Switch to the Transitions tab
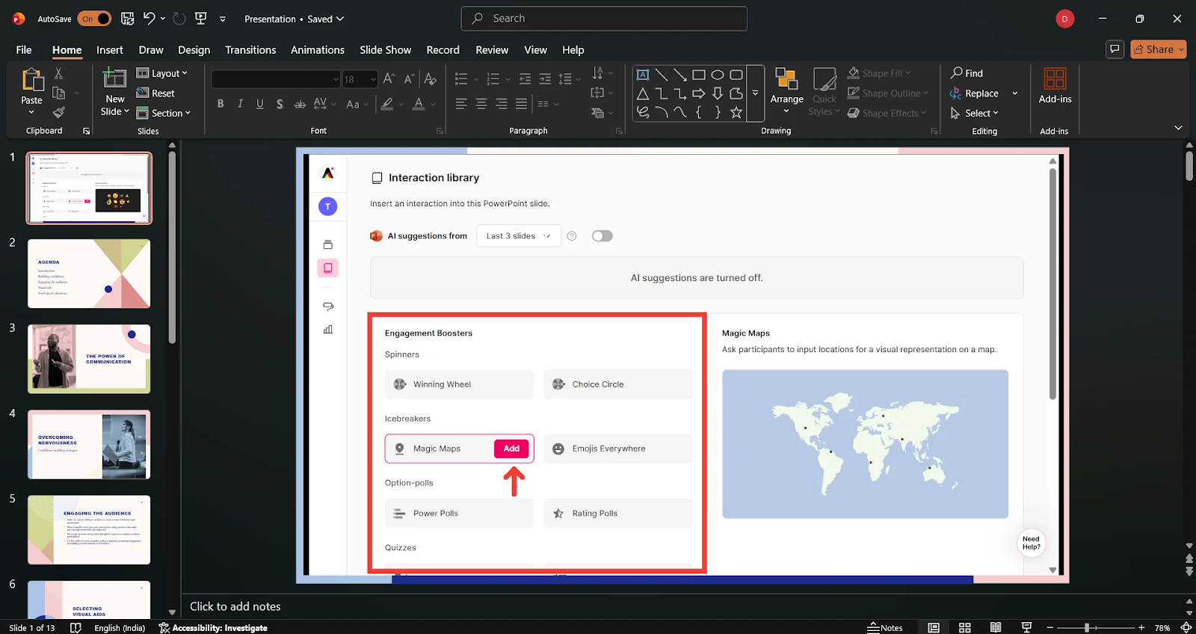Image resolution: width=1196 pixels, height=634 pixels. 250,50
